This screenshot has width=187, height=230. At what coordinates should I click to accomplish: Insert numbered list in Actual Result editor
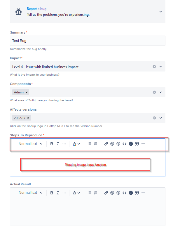95,193
